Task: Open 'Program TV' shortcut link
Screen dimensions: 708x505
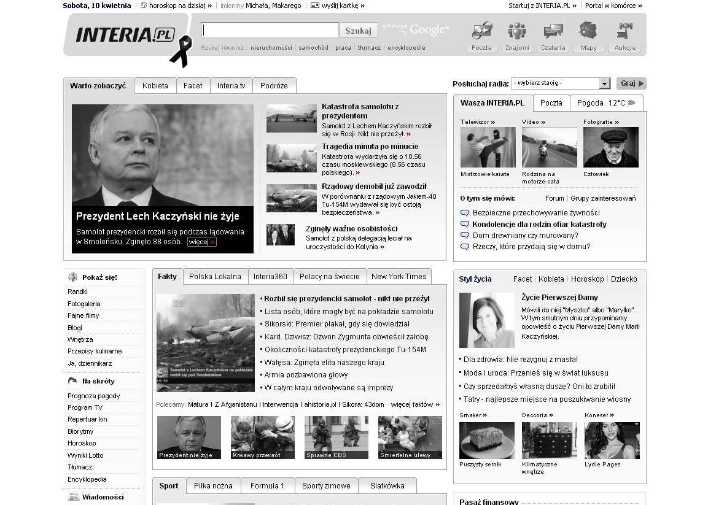Action: point(85,407)
